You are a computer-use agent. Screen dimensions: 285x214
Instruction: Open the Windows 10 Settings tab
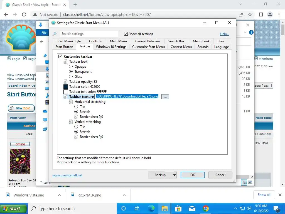(x=111, y=47)
